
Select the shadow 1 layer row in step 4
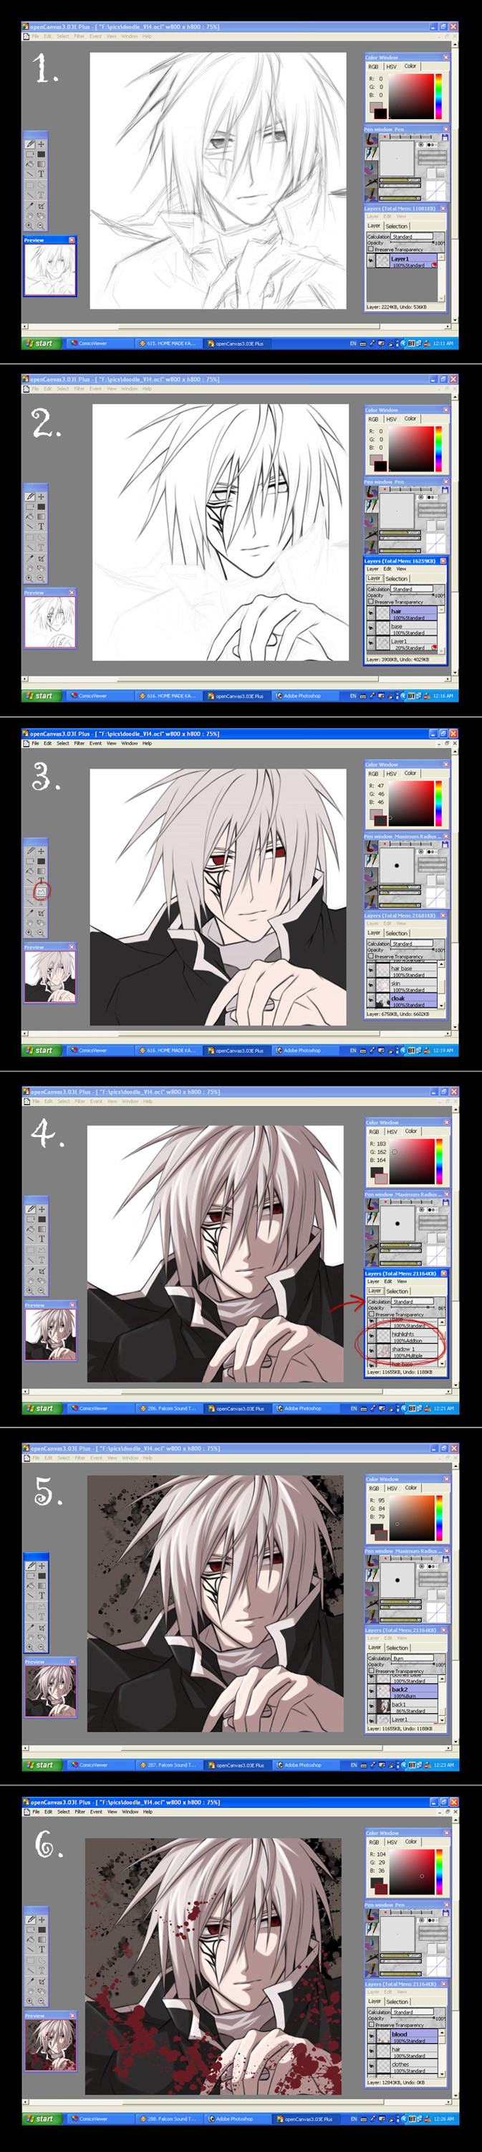(403, 1351)
